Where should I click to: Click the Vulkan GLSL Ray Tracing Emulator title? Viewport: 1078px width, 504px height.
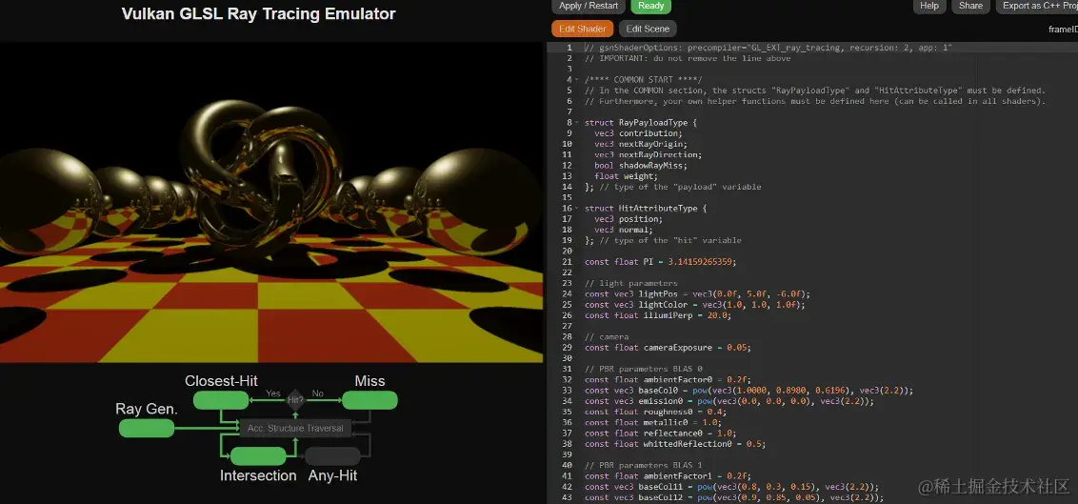pos(258,13)
